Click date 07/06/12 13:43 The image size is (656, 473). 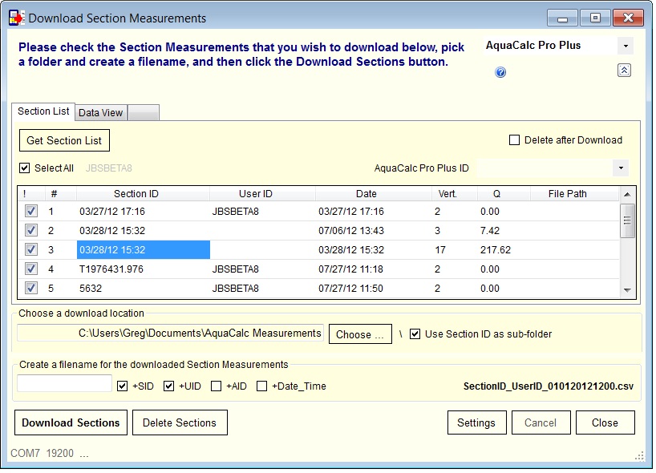(x=351, y=230)
